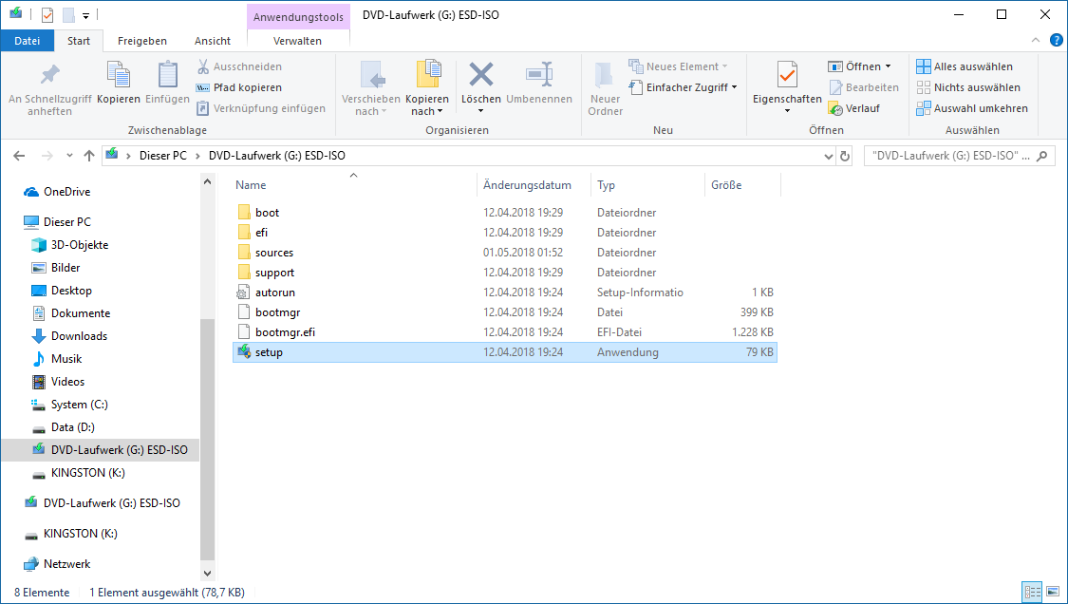The height and width of the screenshot is (604, 1068).
Task: Click the help question mark icon
Action: [1057, 40]
